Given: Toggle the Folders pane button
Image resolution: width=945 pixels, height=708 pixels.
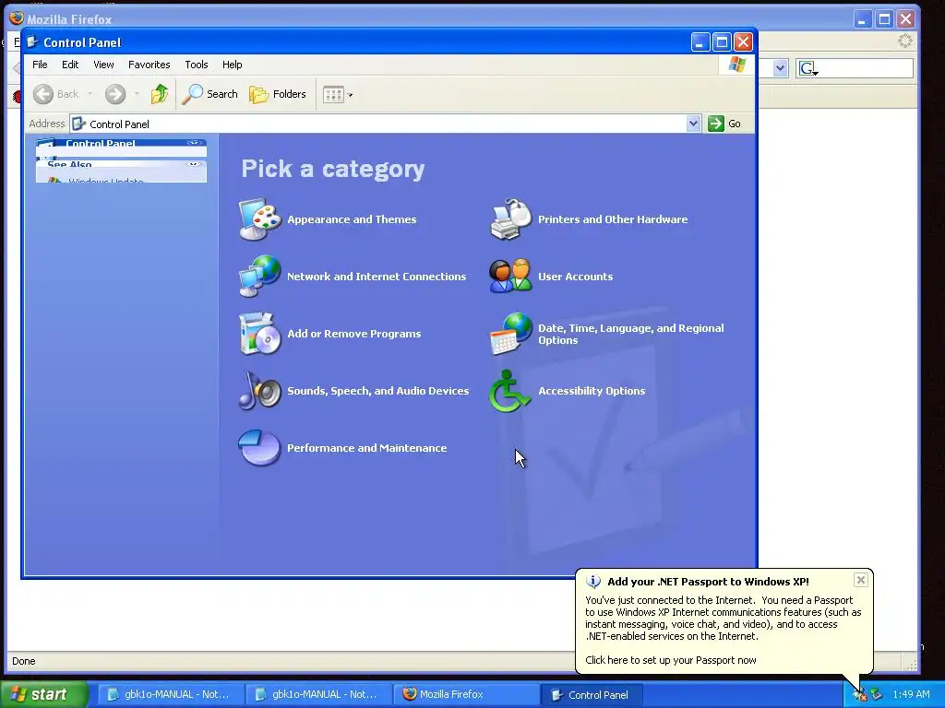Looking at the screenshot, I should pyautogui.click(x=278, y=94).
